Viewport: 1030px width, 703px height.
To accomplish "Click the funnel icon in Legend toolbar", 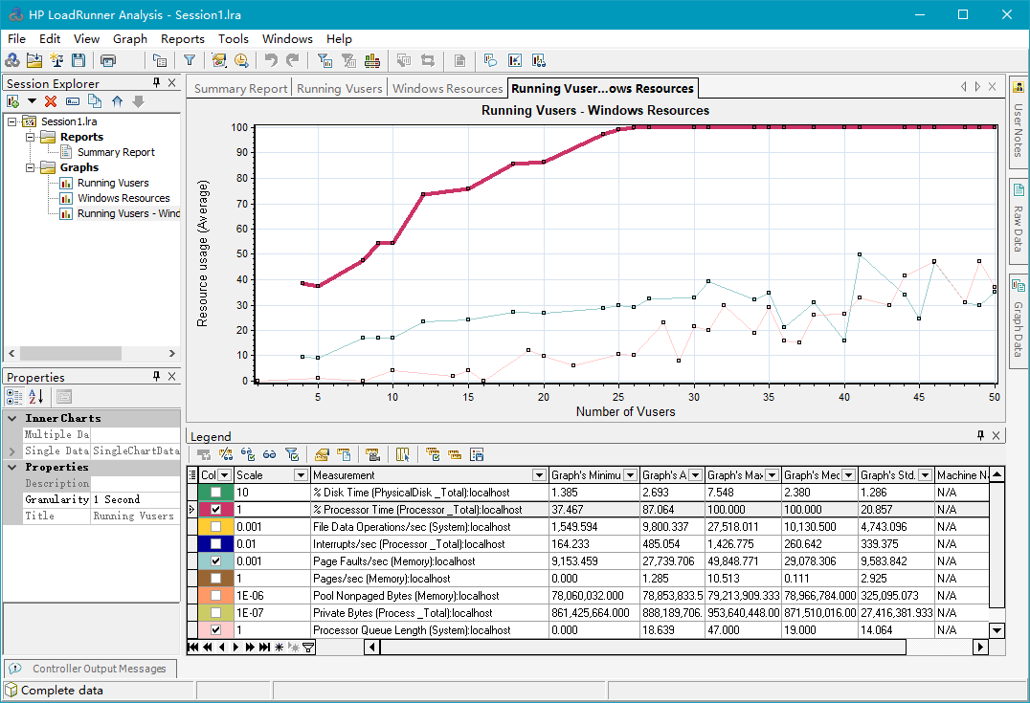I will pos(292,454).
